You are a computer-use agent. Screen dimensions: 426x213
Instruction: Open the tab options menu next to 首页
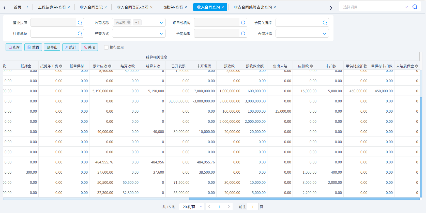coord(27,7)
